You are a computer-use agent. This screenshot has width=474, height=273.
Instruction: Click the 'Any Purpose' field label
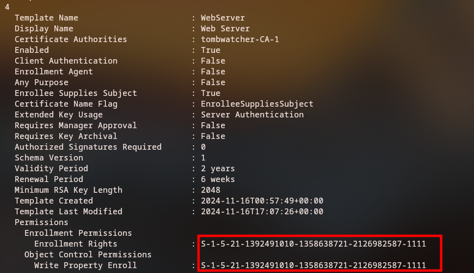(x=41, y=82)
